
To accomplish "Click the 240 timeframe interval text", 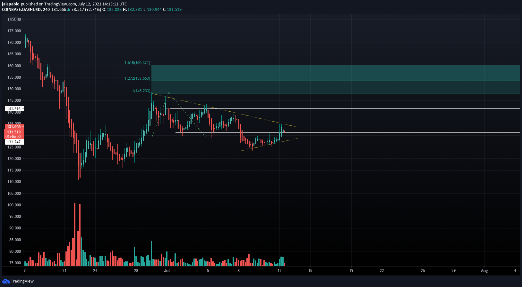I will [46, 10].
